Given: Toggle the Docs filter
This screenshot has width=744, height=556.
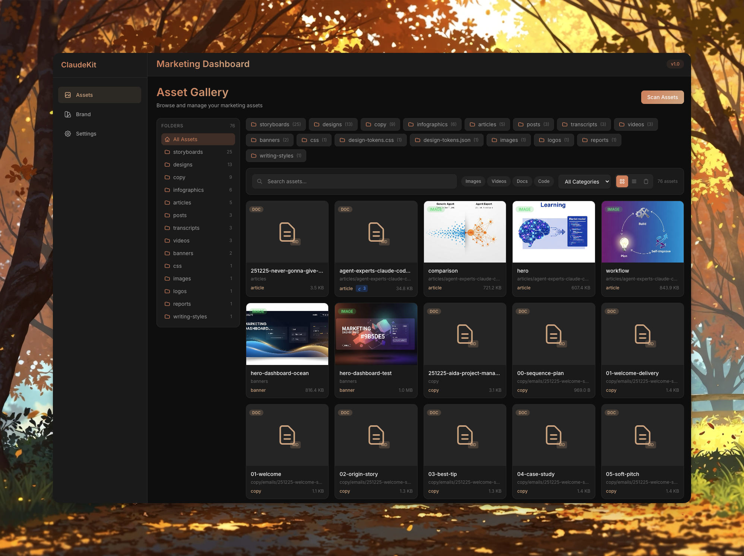Looking at the screenshot, I should pyautogui.click(x=522, y=181).
